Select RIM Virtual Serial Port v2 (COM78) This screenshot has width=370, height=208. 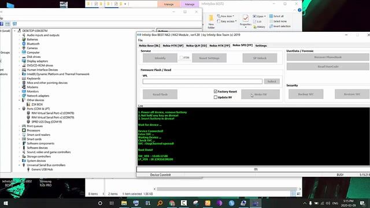(53, 113)
